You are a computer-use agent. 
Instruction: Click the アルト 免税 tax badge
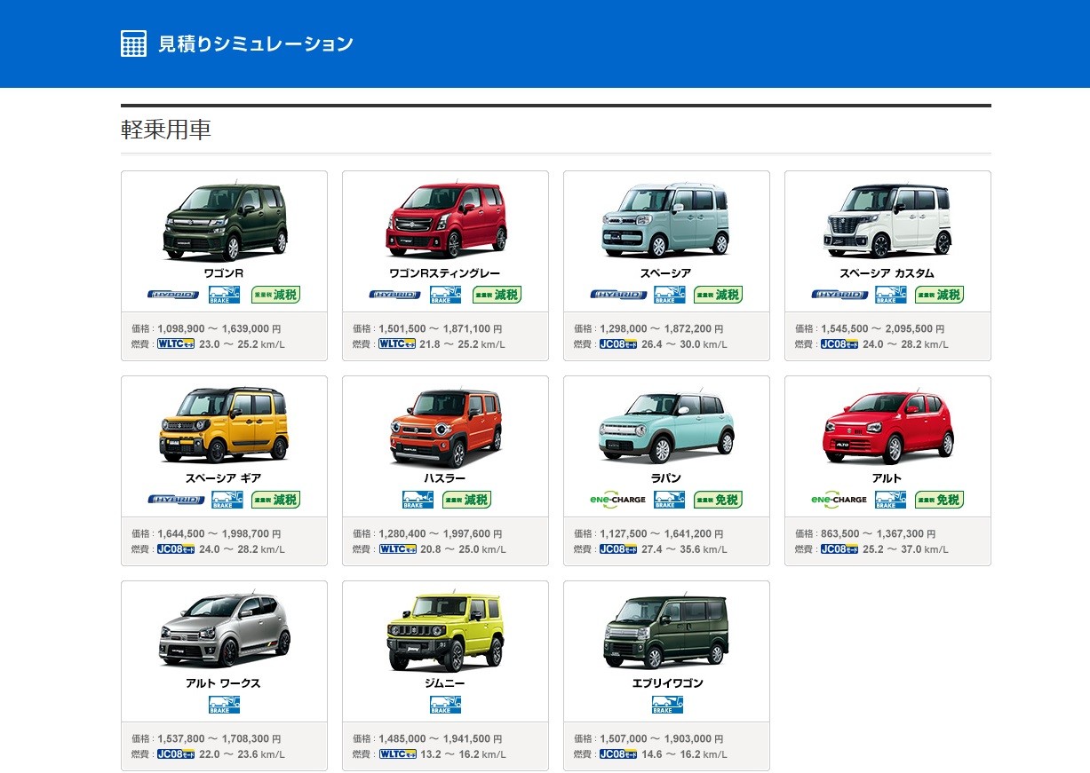(x=940, y=500)
